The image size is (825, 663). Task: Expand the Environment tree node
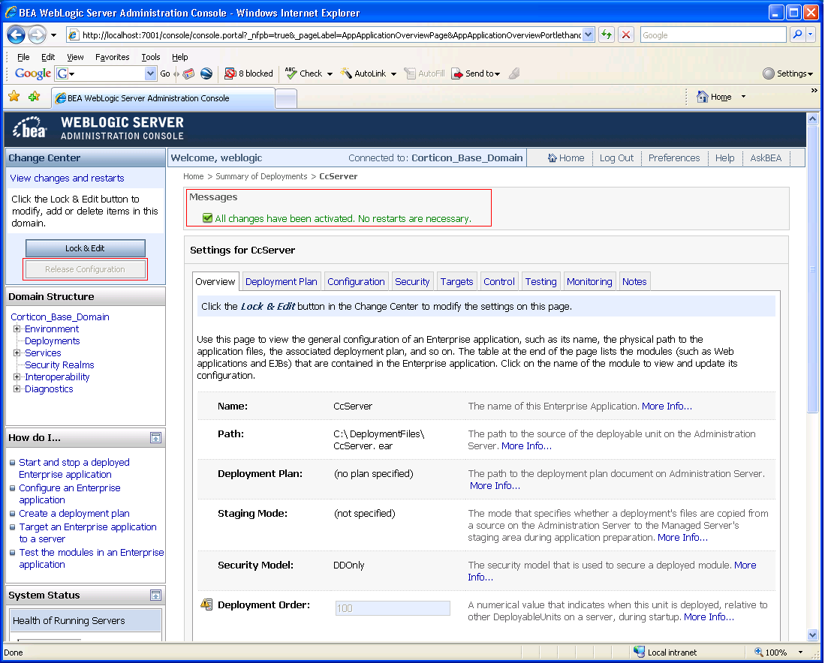17,329
